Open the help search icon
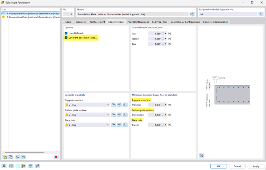Image resolution: width=266 pixels, height=170 pixels. [x=4, y=166]
